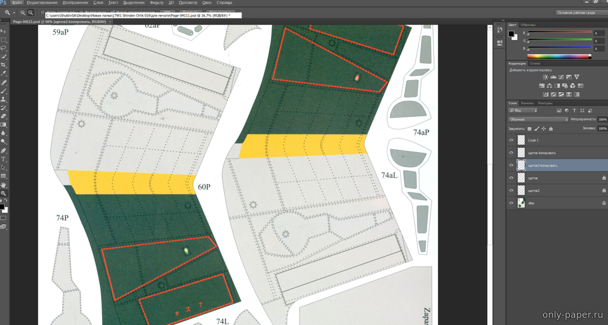Open the 'Фильтр' menu
The image size is (608, 325).
[x=156, y=3]
